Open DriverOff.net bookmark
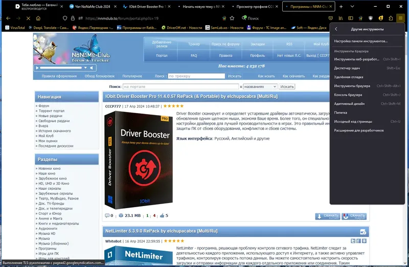Image resolution: width=409 pixels, height=267 pixels. pos(182,28)
